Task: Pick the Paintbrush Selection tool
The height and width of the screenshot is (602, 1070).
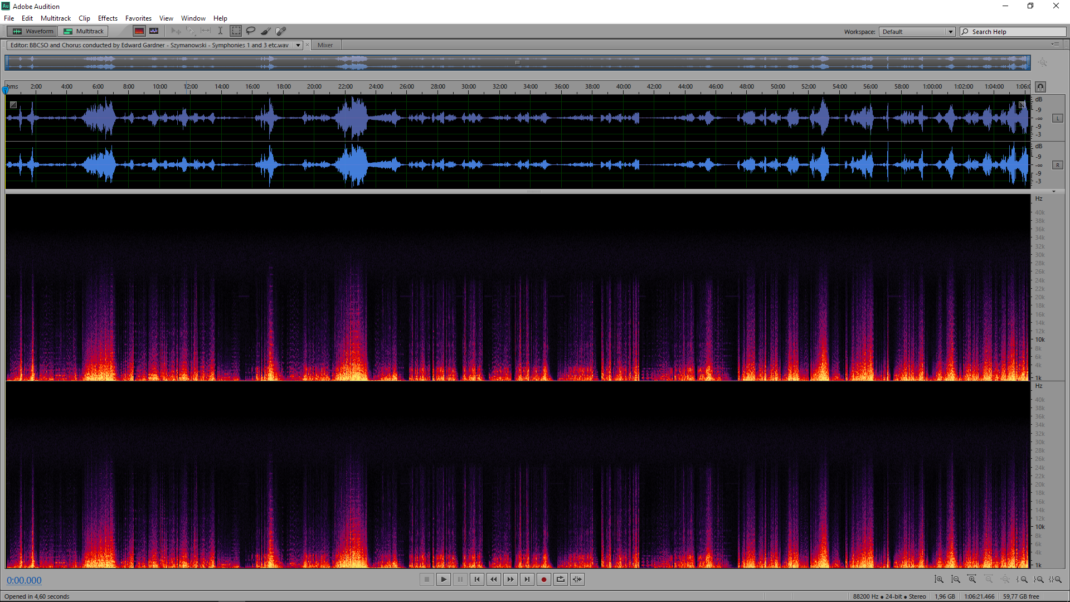Action: 266,31
